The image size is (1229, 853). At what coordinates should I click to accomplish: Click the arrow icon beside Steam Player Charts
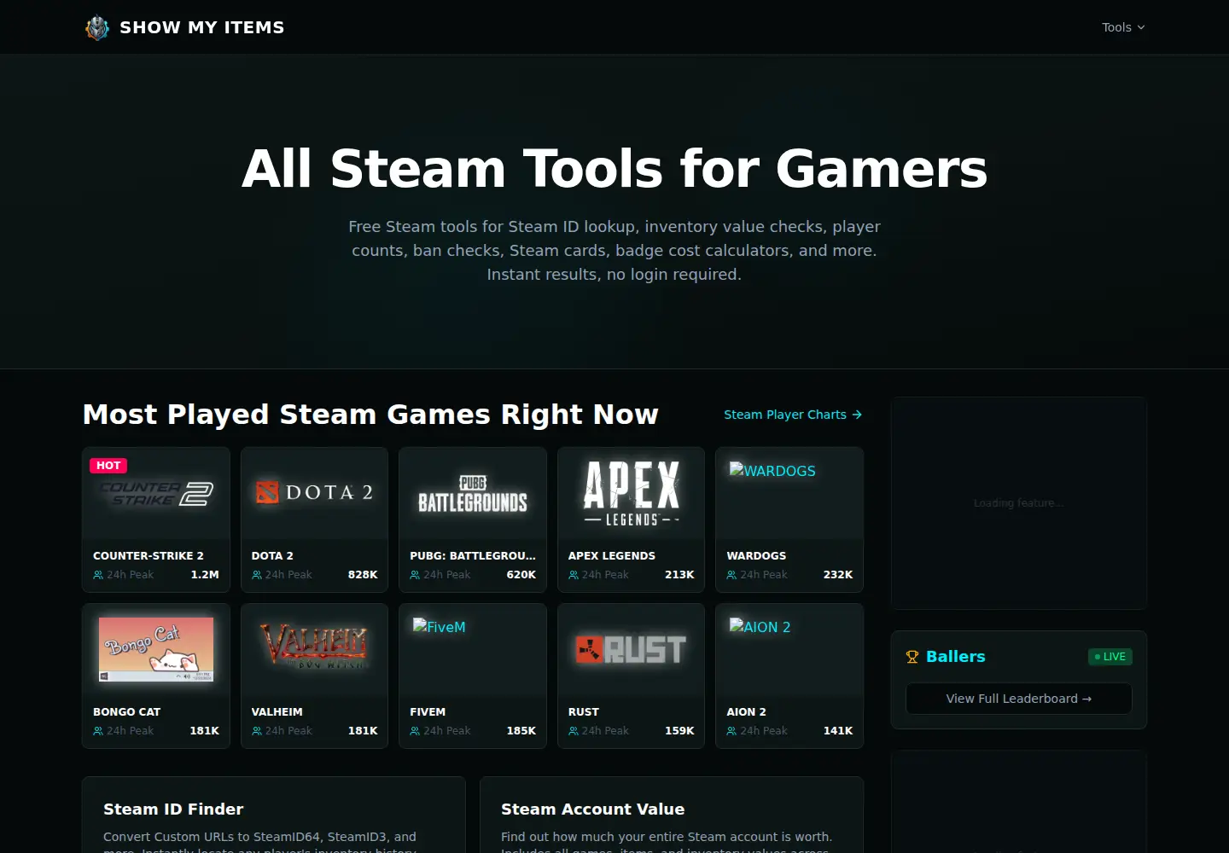click(x=857, y=415)
